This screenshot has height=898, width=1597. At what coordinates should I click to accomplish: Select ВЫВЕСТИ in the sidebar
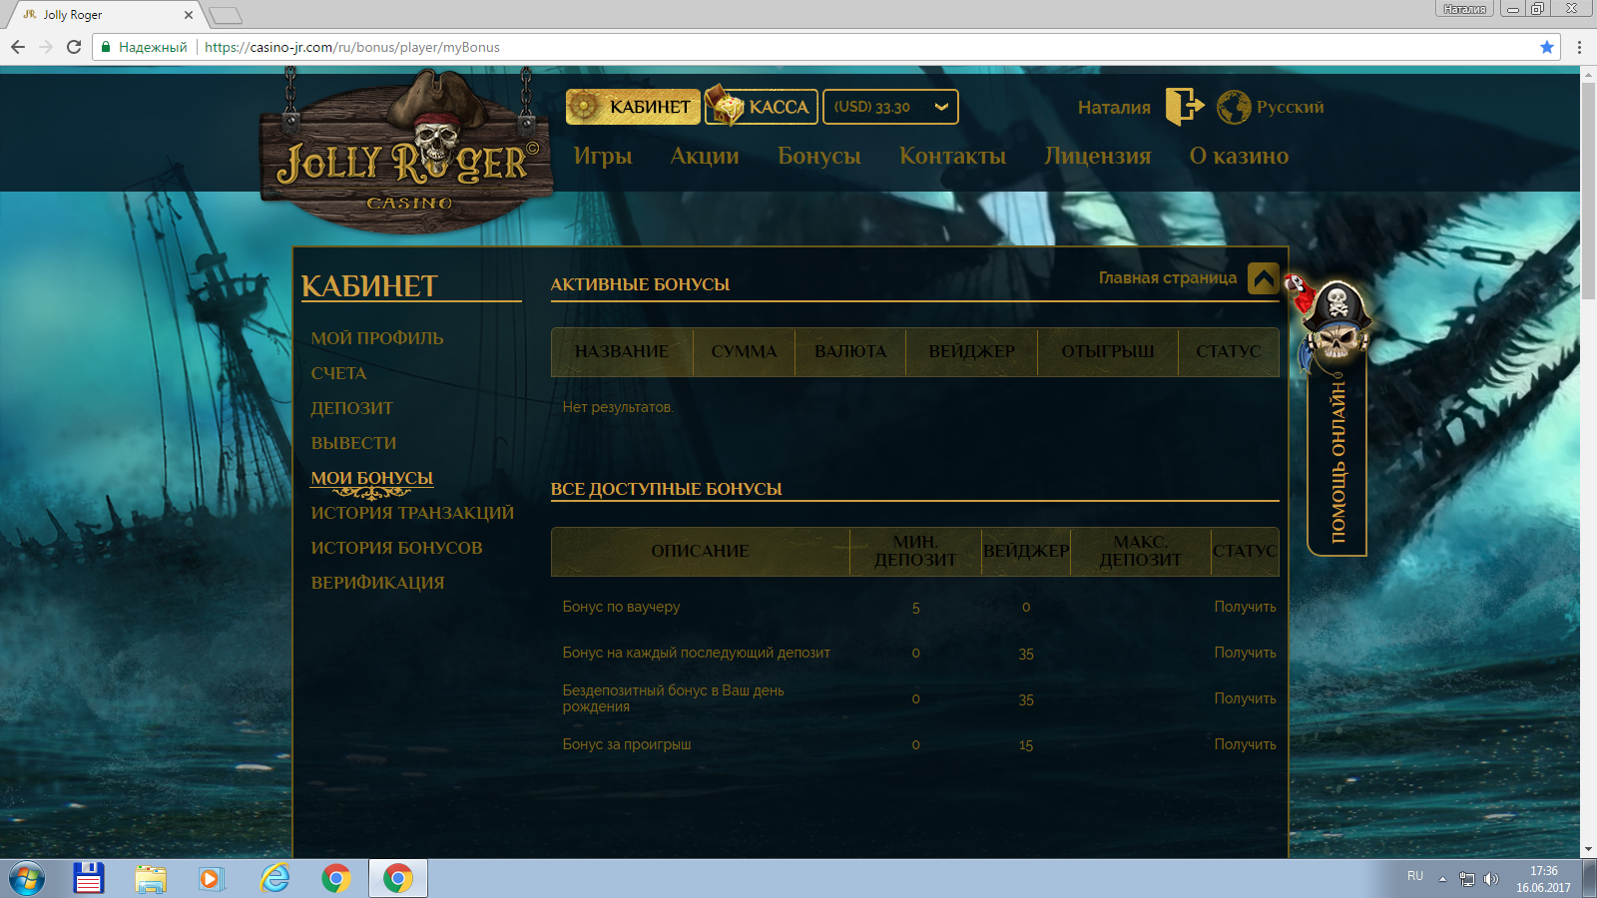coord(353,443)
